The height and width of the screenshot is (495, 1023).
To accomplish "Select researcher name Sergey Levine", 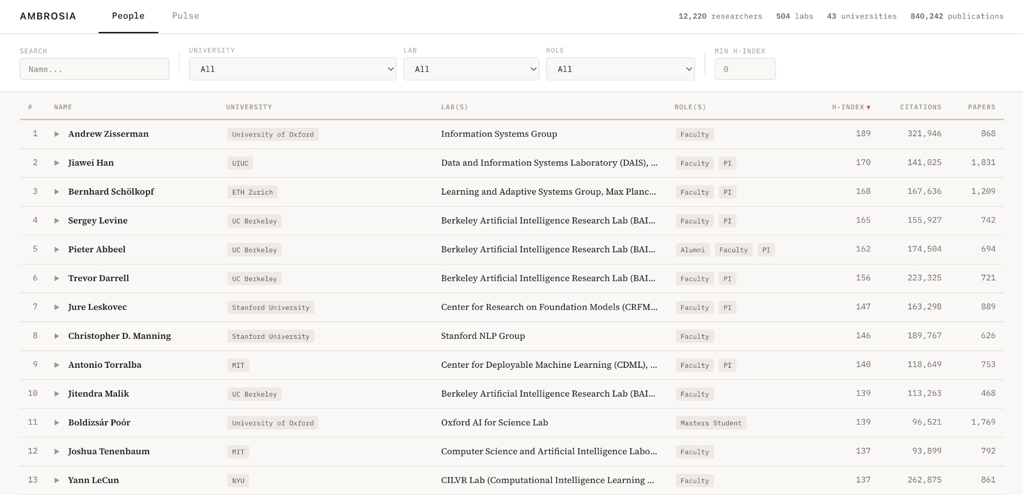I will click(98, 221).
